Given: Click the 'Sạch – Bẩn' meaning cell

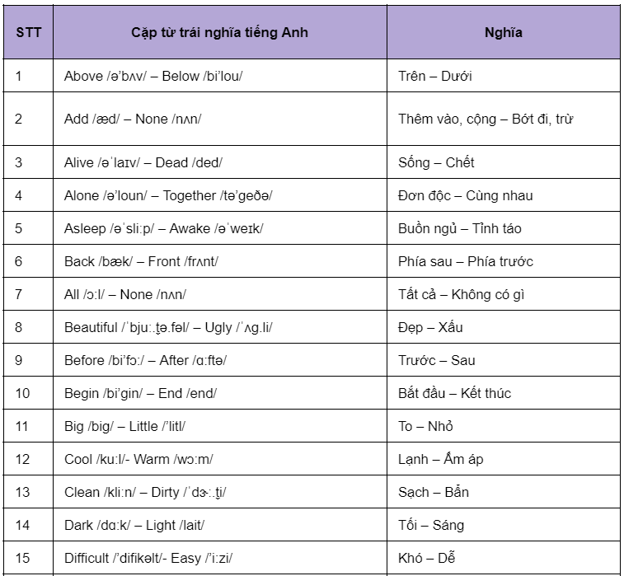Looking at the screenshot, I should (434, 492).
